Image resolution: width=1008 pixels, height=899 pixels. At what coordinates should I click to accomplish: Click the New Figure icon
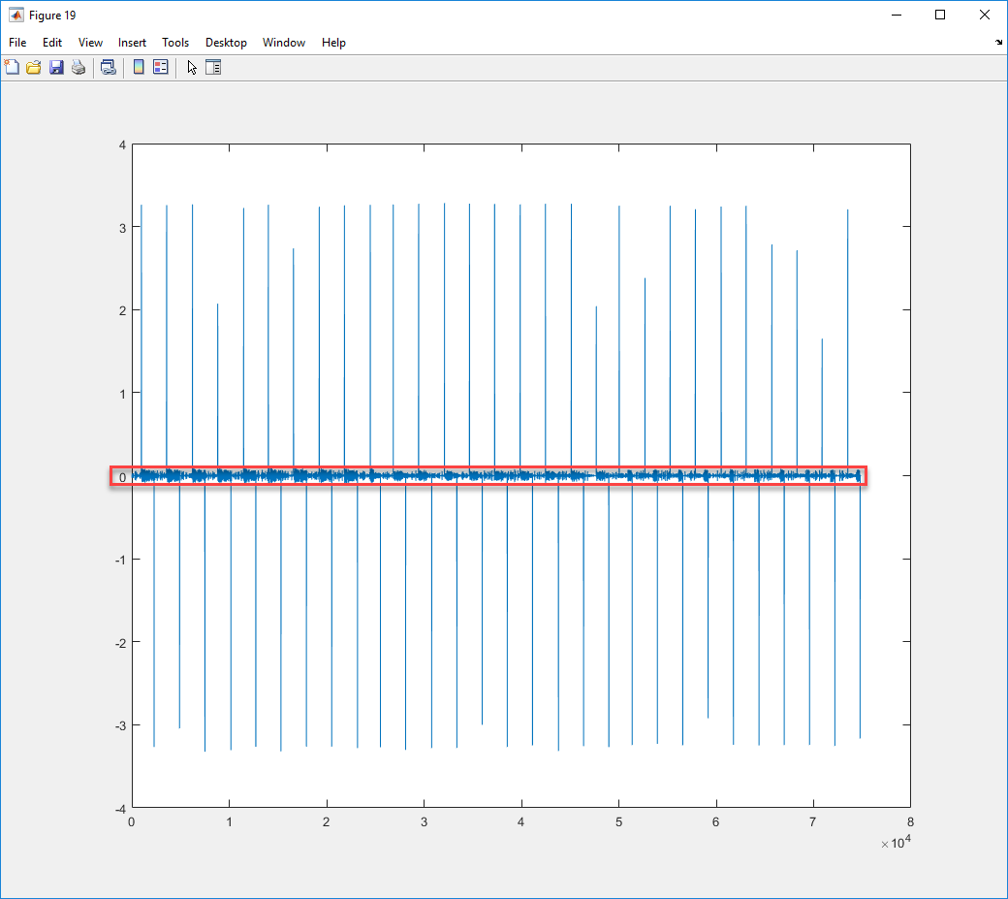click(12, 67)
